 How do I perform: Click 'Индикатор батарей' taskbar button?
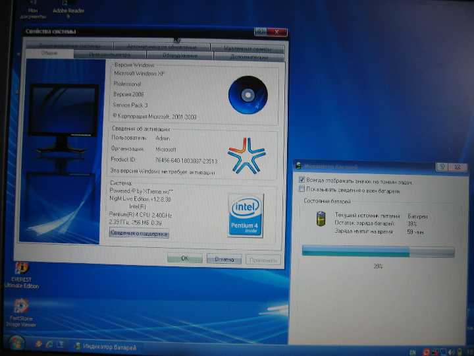[106, 347]
